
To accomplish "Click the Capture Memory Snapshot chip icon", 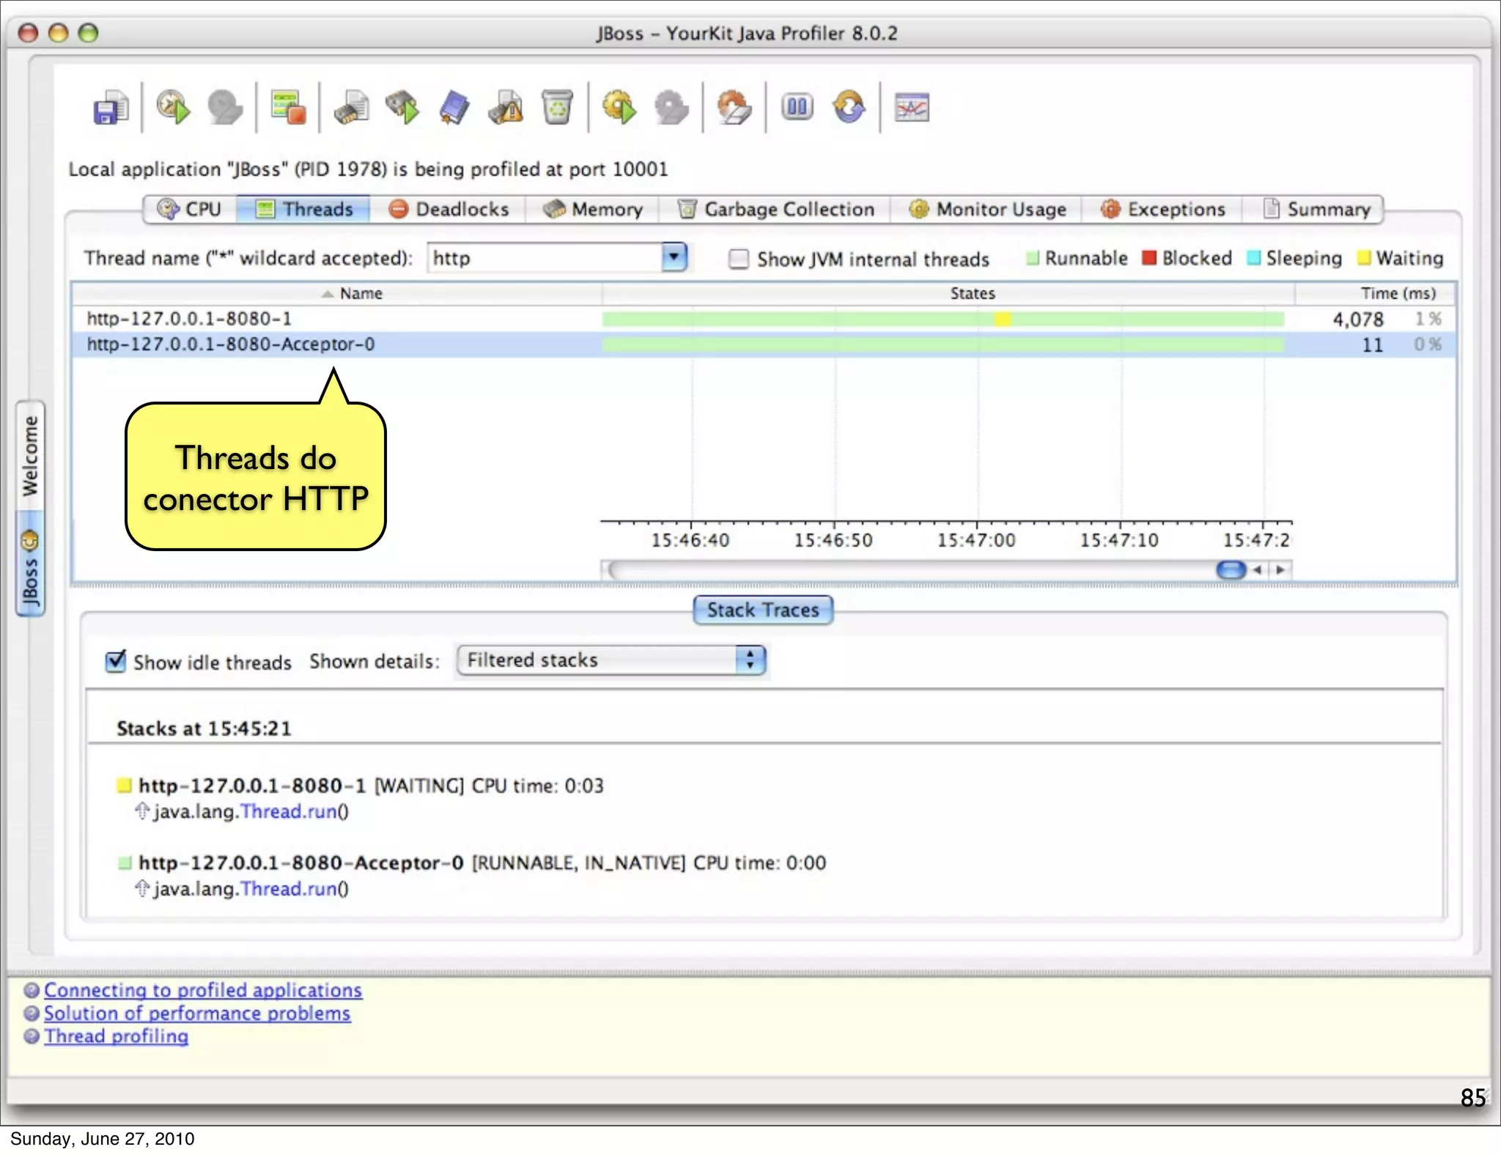I will click(351, 108).
